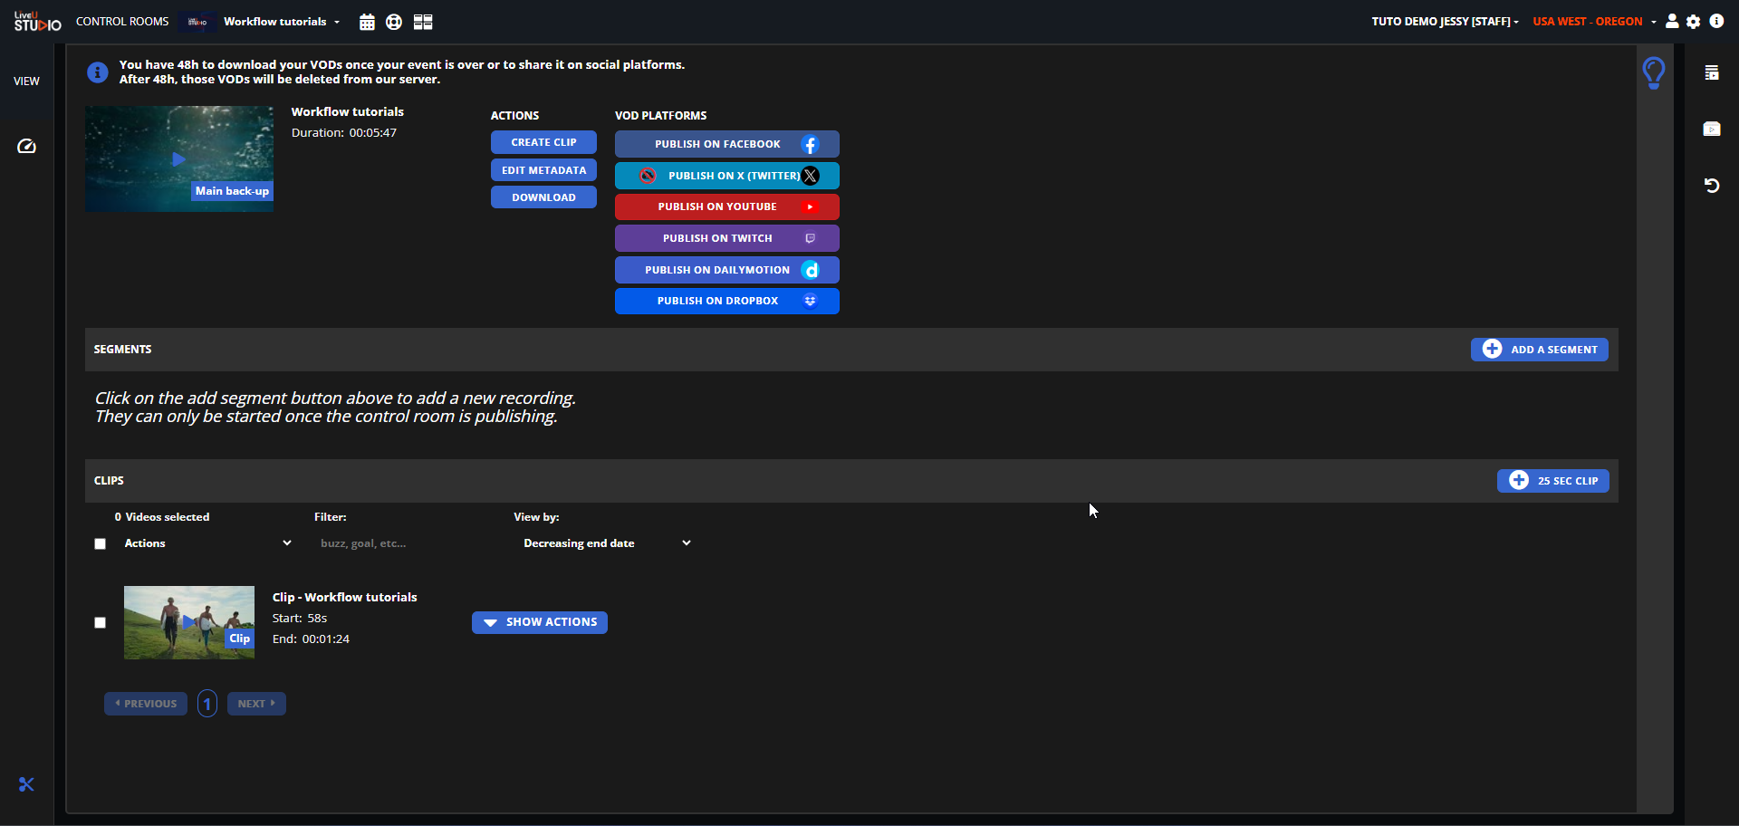Click the Facebook logo icon
The height and width of the screenshot is (826, 1739).
810,144
